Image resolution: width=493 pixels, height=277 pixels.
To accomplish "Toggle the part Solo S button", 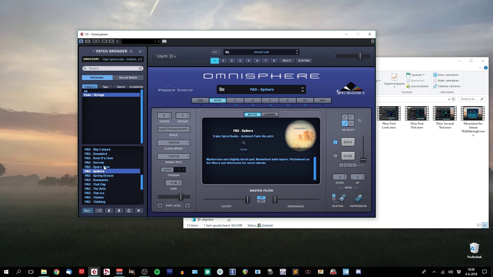I will [x=187, y=205].
